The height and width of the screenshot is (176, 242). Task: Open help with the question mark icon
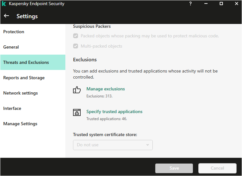click(190, 4)
